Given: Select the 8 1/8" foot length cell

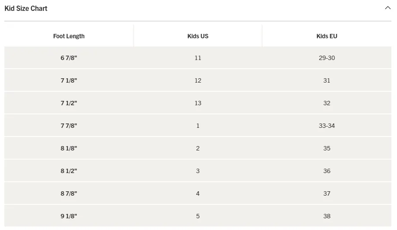Looking at the screenshot, I should pos(69,148).
